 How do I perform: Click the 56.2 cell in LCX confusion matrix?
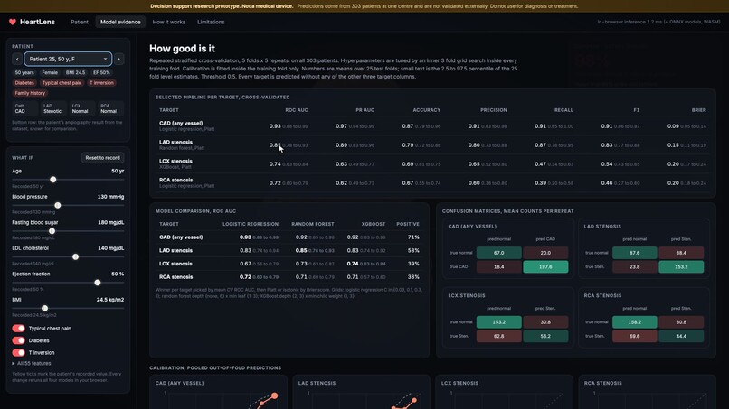pyautogui.click(x=545, y=336)
